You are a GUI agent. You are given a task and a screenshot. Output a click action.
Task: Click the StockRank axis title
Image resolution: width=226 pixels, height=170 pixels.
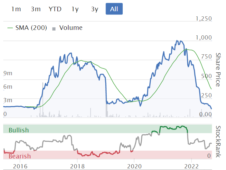(218, 142)
